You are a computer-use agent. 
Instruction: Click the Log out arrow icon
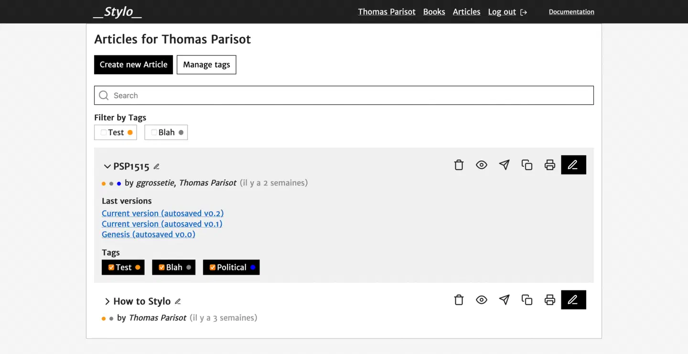pyautogui.click(x=524, y=12)
